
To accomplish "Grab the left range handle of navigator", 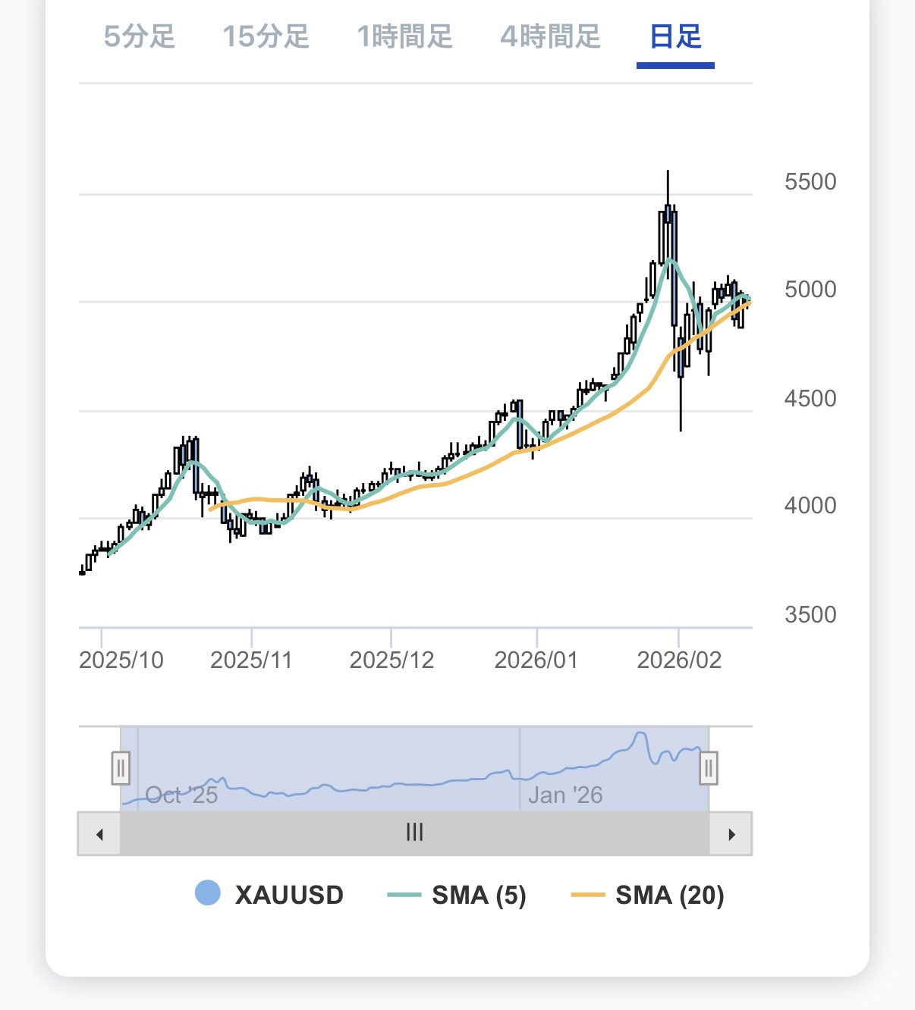I will coord(121,768).
